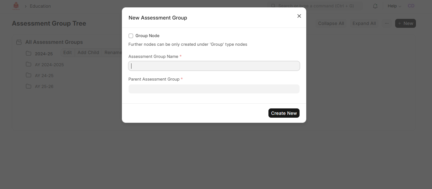Click the AY 2024-2025 folder icon

[x=29, y=64]
